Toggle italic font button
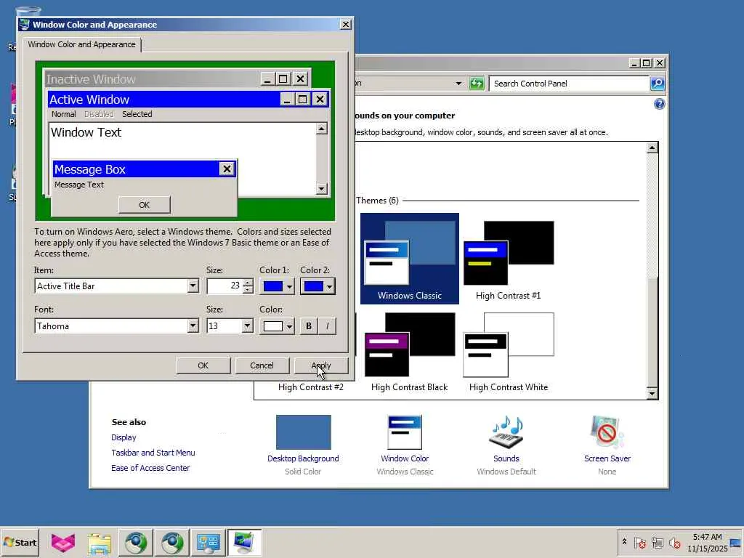Viewport: 744px width, 558px height. click(x=327, y=326)
